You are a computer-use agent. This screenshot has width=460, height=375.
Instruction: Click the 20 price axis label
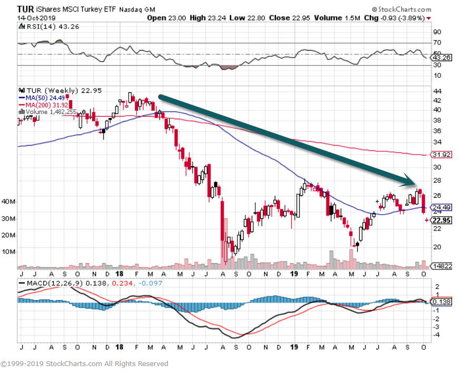pyautogui.click(x=437, y=247)
